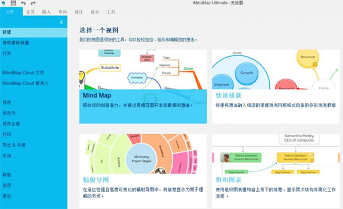This screenshot has width=343, height=209.
Task: Open the 插入 tab
Action: pyautogui.click(x=46, y=12)
